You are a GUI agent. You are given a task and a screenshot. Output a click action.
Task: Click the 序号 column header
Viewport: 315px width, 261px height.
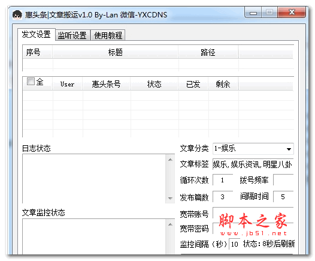click(37, 52)
